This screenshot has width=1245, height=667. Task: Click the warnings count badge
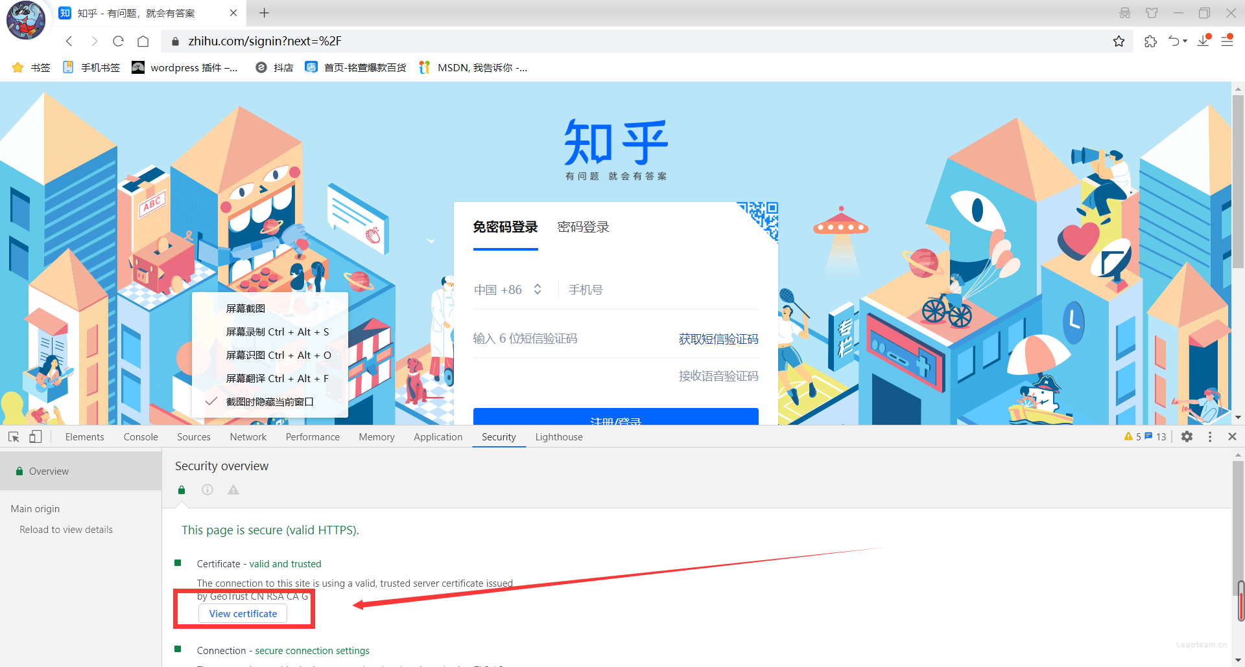pos(1132,437)
